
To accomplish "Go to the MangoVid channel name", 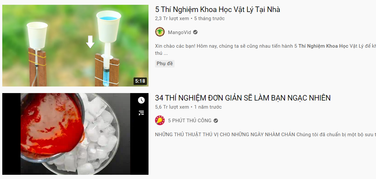I will pos(179,32).
